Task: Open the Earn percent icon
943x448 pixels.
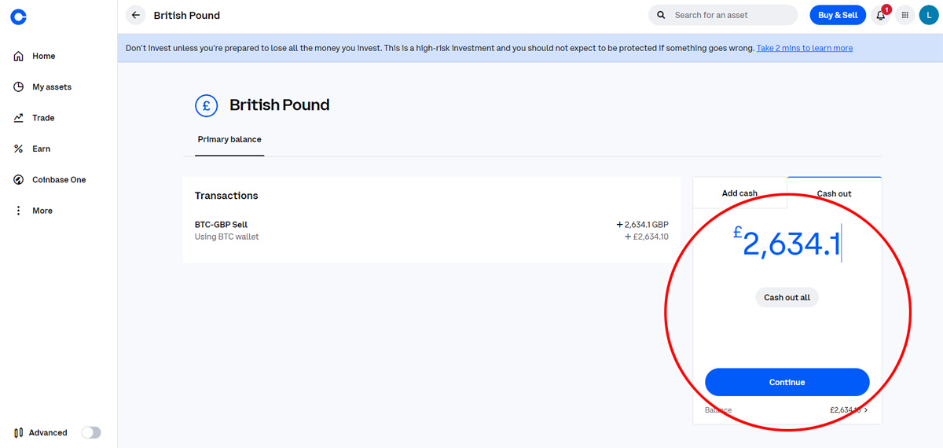Action: point(19,149)
